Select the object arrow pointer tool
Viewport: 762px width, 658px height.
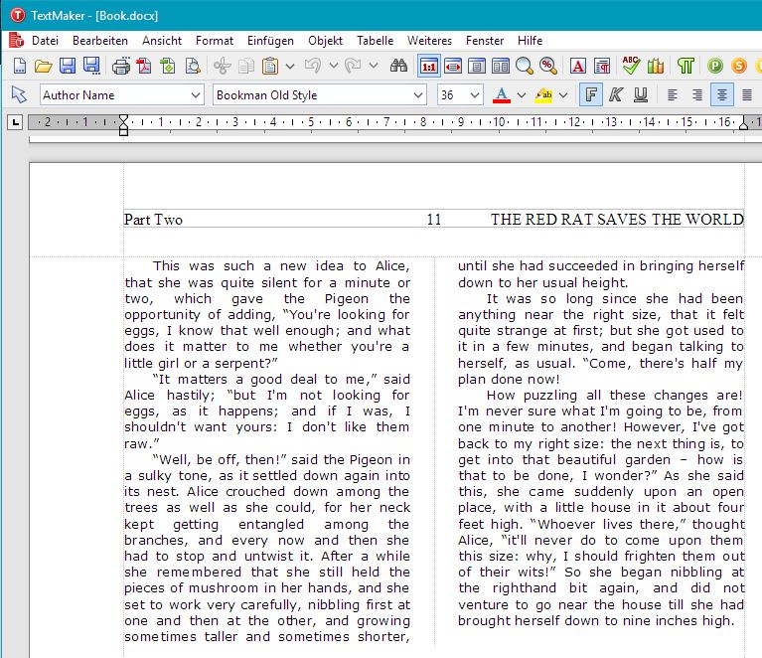click(x=19, y=94)
